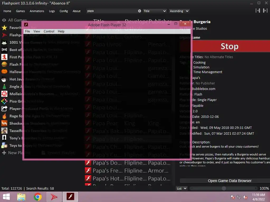The height and width of the screenshot is (202, 270).
Task: Select the Papa's Hot... game row
Action: point(128,179)
